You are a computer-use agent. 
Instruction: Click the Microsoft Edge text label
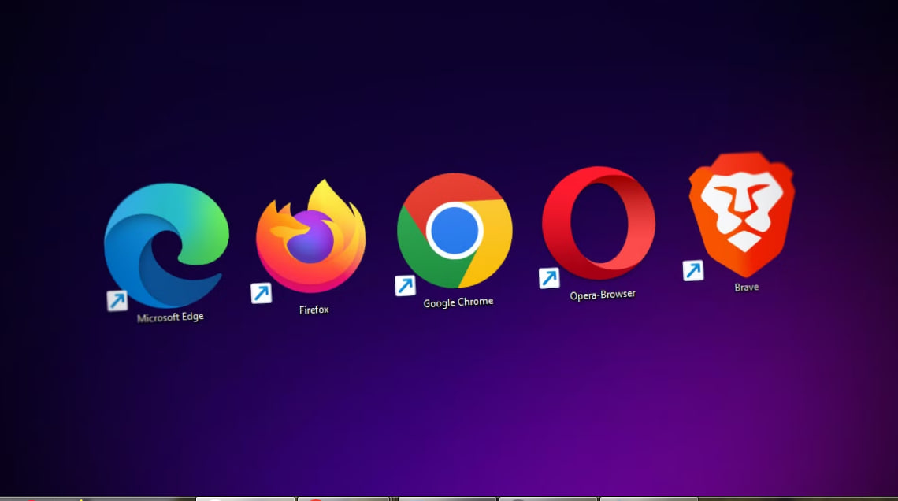coord(170,317)
